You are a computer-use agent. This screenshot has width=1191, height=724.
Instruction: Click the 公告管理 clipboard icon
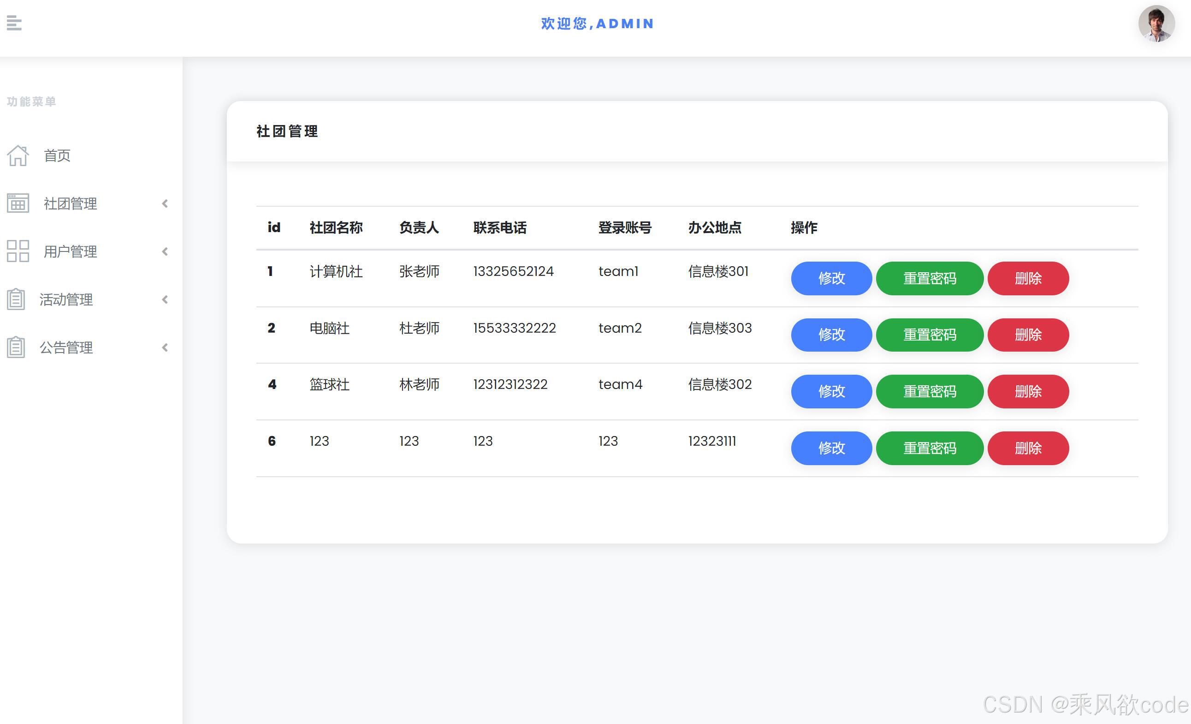(x=16, y=347)
